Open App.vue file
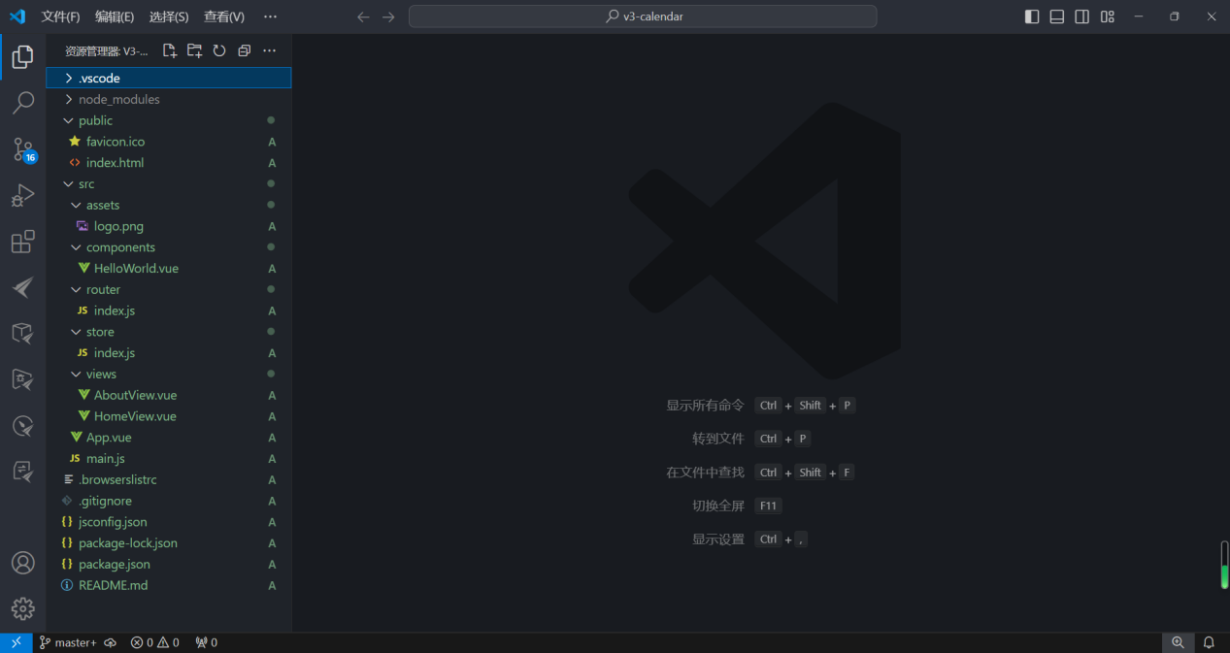The height and width of the screenshot is (653, 1230). tap(169, 438)
